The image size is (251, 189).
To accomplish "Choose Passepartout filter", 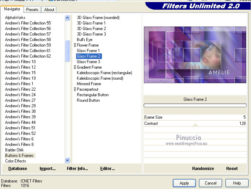I will 87,89.
